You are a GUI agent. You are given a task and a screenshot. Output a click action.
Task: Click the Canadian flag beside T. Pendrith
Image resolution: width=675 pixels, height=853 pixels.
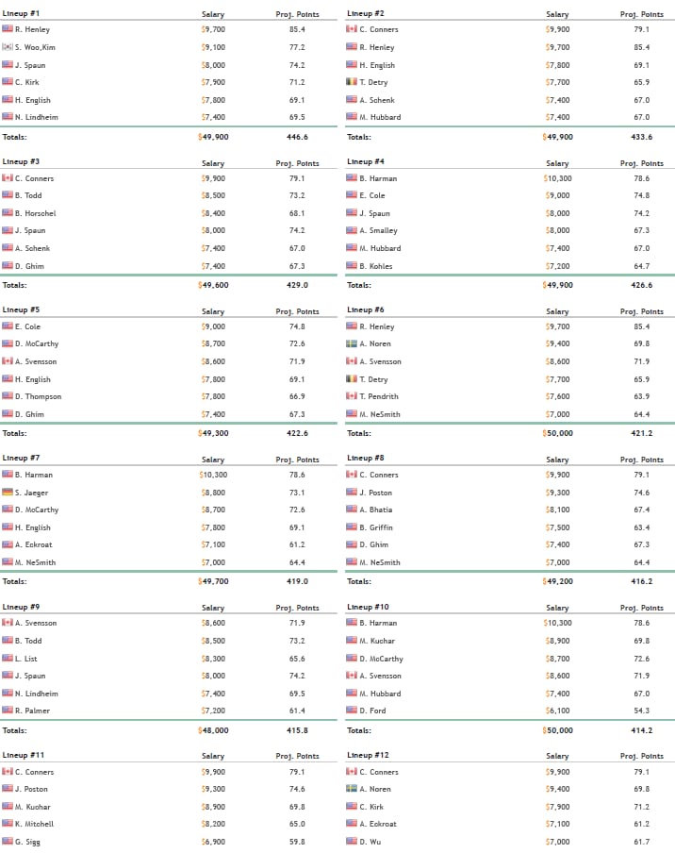(352, 395)
